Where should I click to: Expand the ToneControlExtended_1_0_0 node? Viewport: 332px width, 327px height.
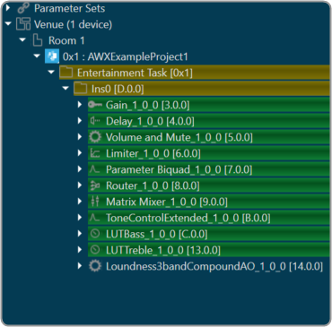(x=80, y=218)
